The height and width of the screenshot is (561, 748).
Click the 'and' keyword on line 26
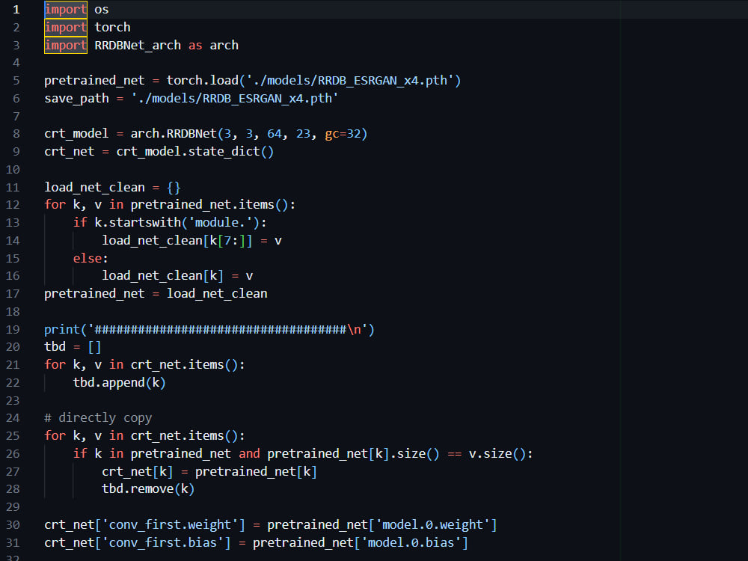pyautogui.click(x=249, y=454)
